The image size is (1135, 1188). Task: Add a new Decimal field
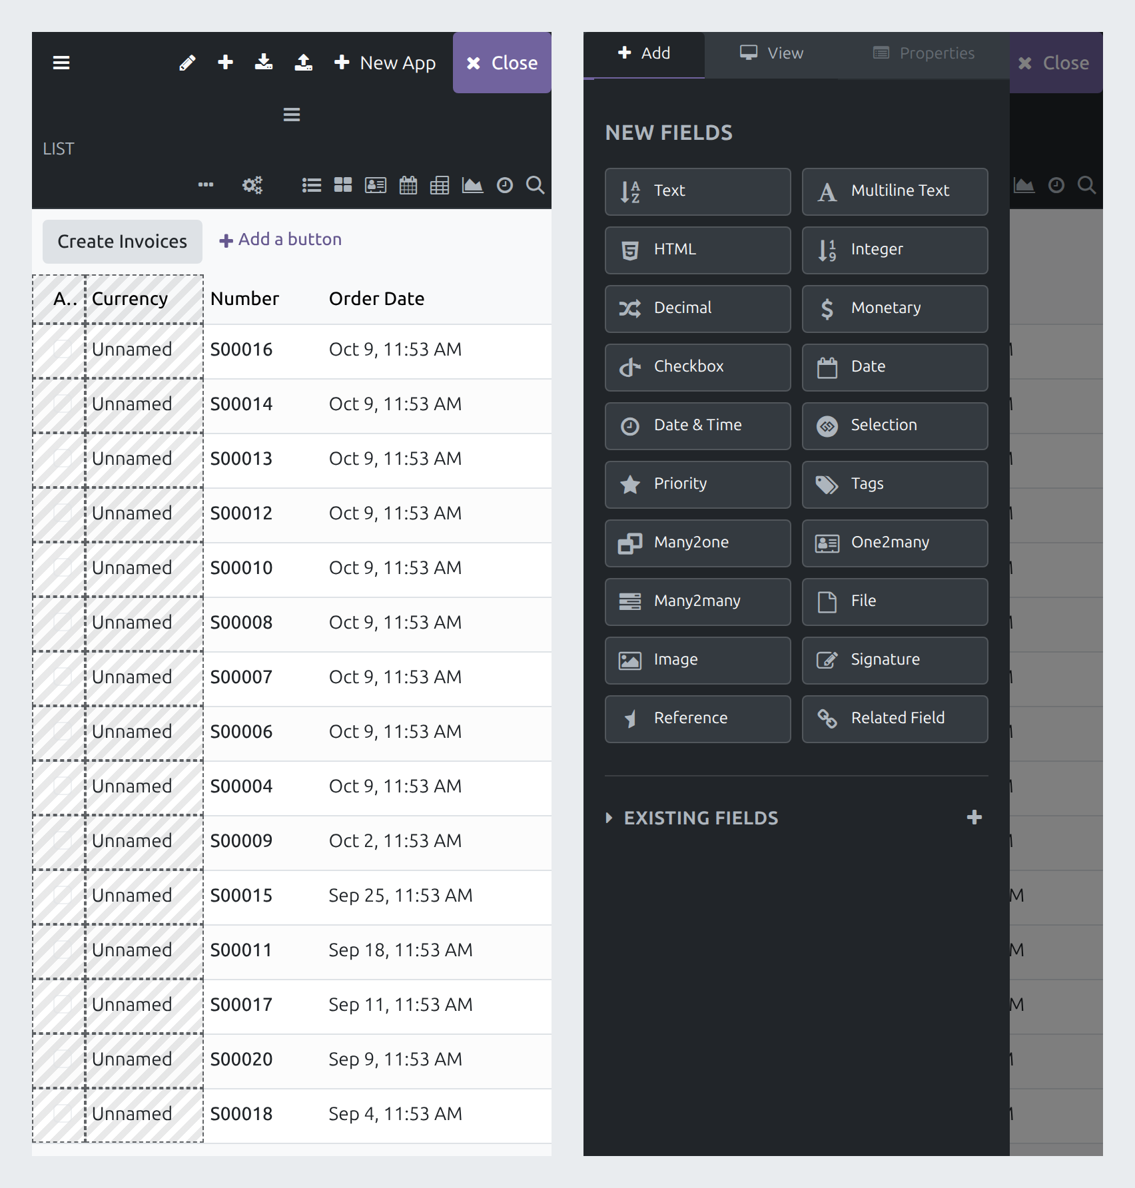698,309
